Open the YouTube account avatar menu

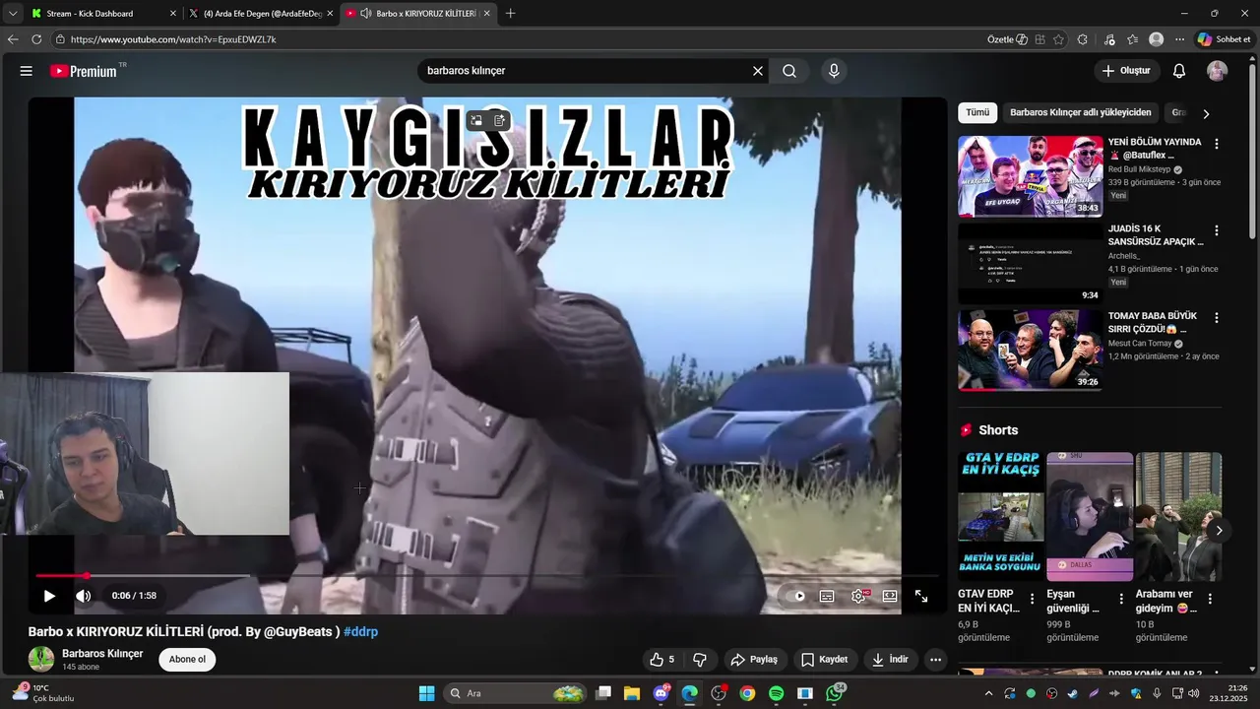pyautogui.click(x=1218, y=71)
